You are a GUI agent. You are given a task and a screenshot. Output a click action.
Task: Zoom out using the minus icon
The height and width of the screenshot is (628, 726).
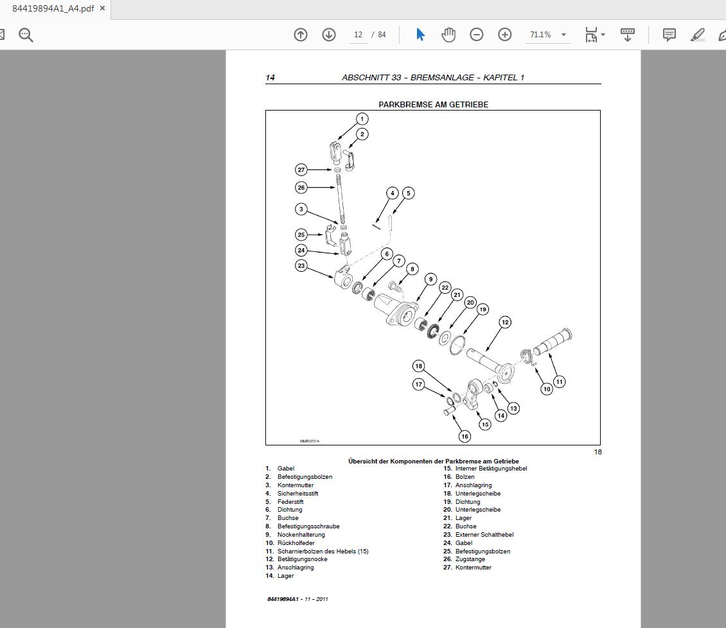point(476,34)
